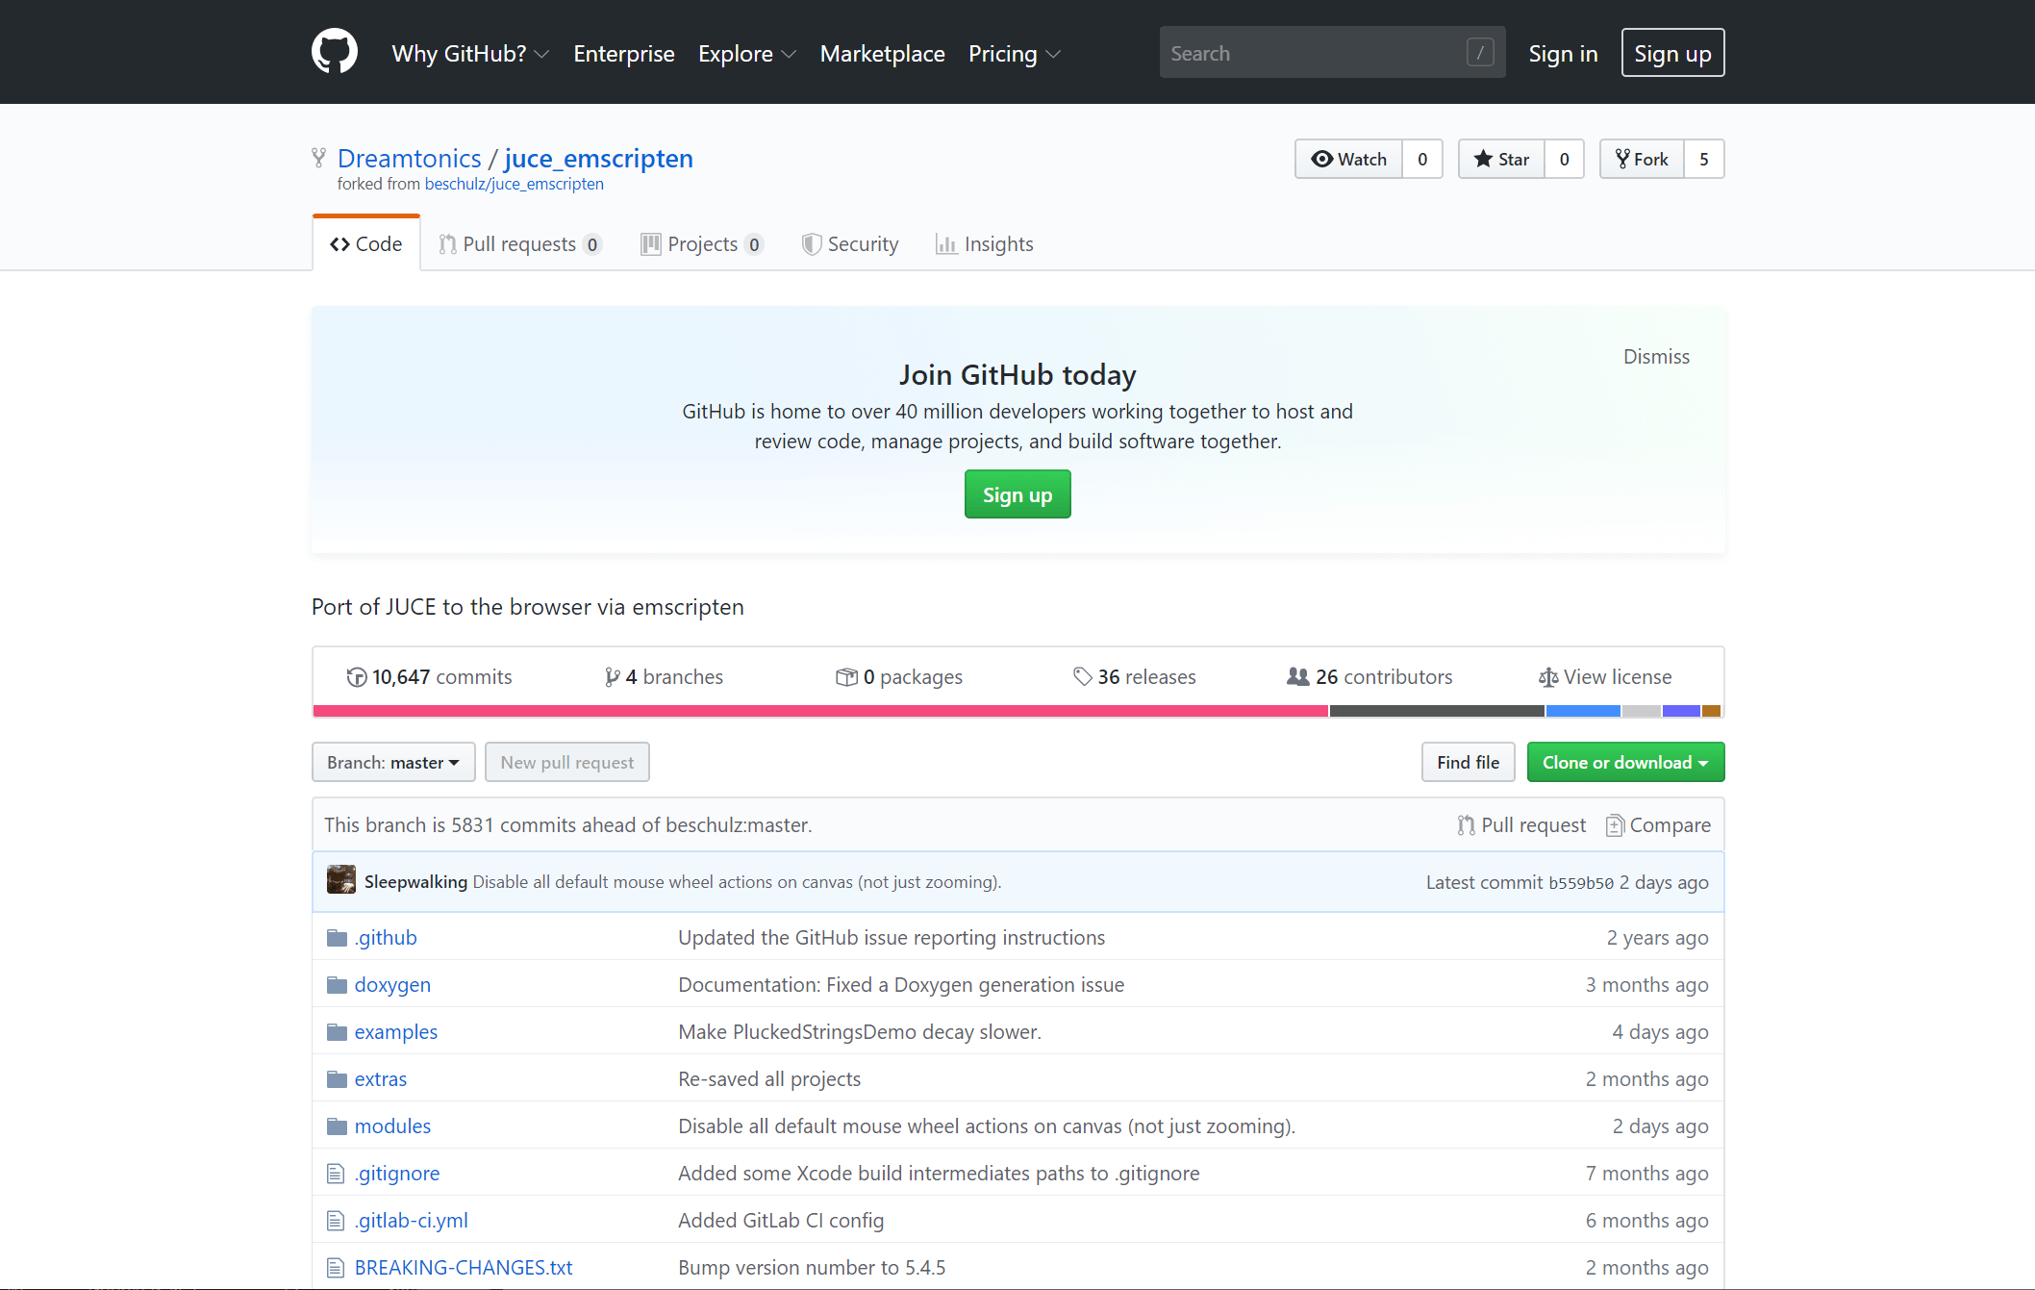Image resolution: width=2035 pixels, height=1290 pixels.
Task: Click the Find file button
Action: point(1468,762)
